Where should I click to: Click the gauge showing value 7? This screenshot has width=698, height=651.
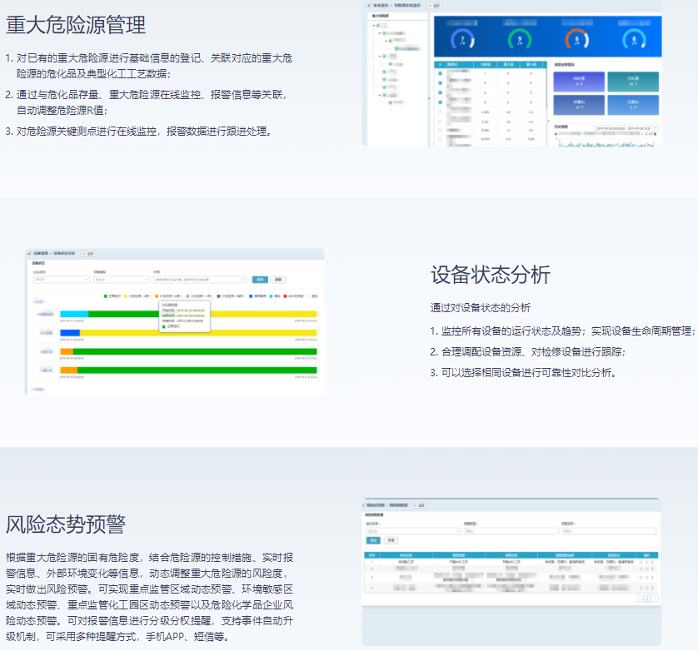click(462, 39)
